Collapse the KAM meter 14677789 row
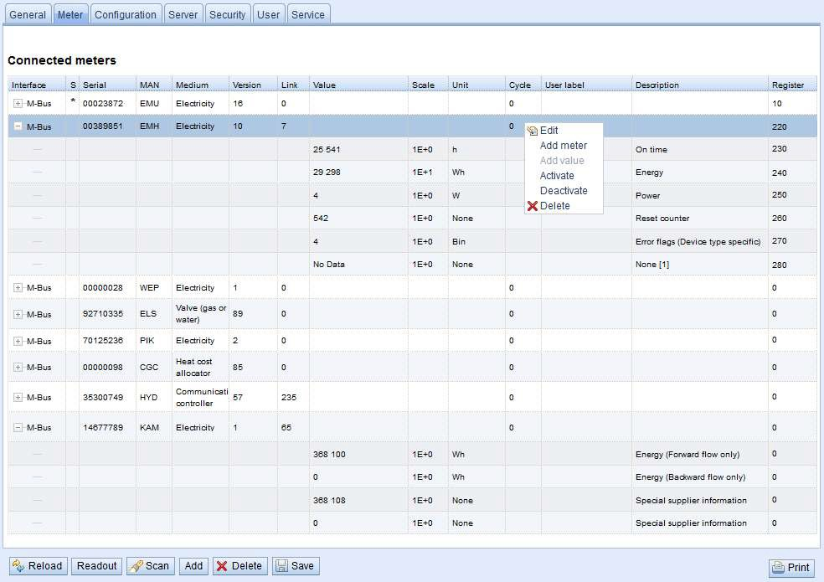Viewport: 824px width, 582px height. point(18,427)
